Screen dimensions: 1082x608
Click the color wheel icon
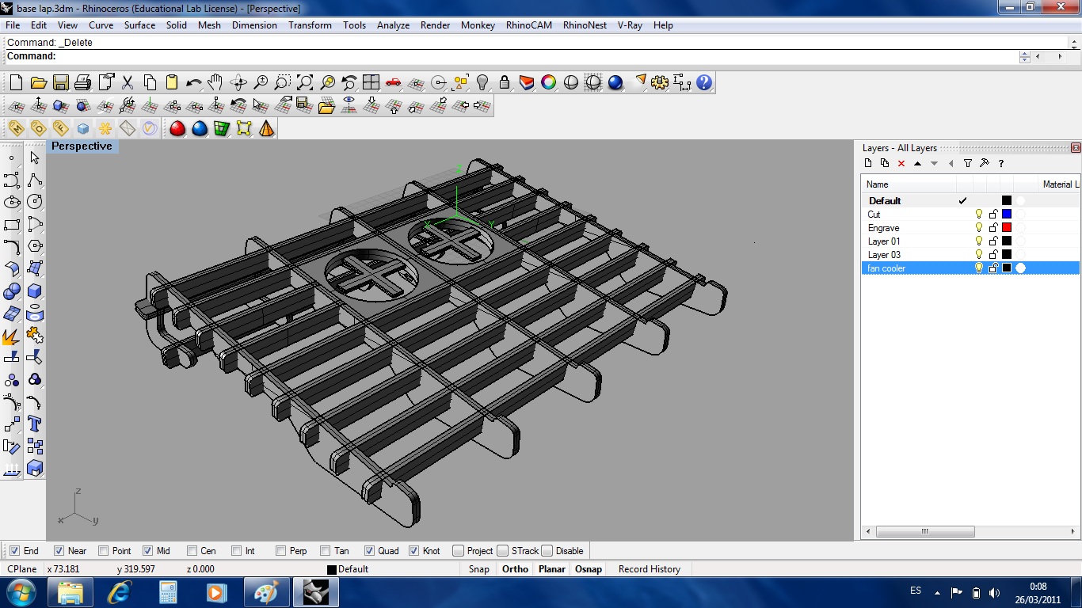pyautogui.click(x=549, y=82)
